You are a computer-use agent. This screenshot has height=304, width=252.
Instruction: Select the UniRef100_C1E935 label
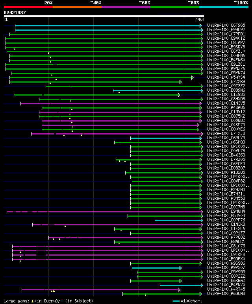point(226,94)
